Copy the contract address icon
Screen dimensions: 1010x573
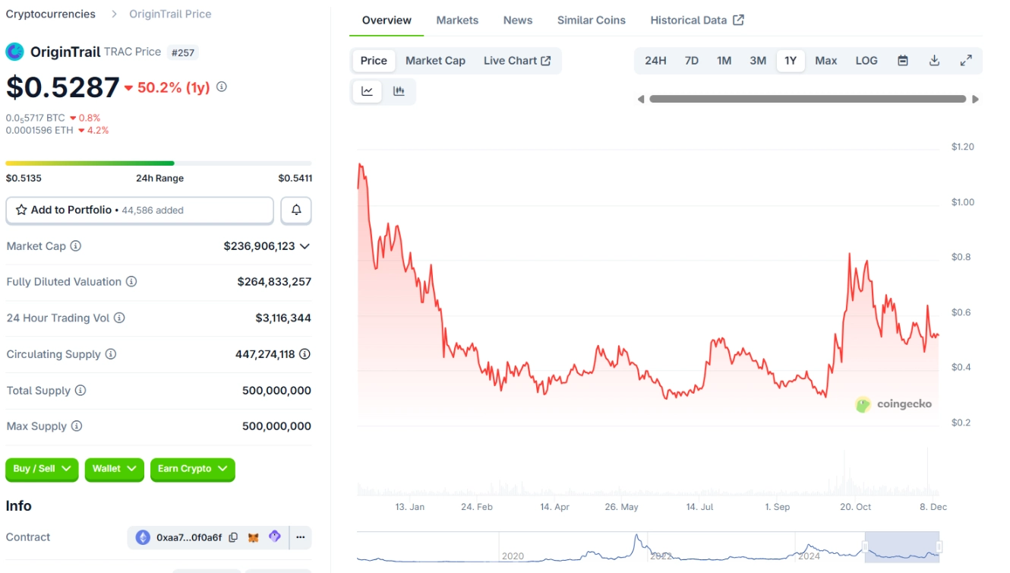pyautogui.click(x=233, y=537)
